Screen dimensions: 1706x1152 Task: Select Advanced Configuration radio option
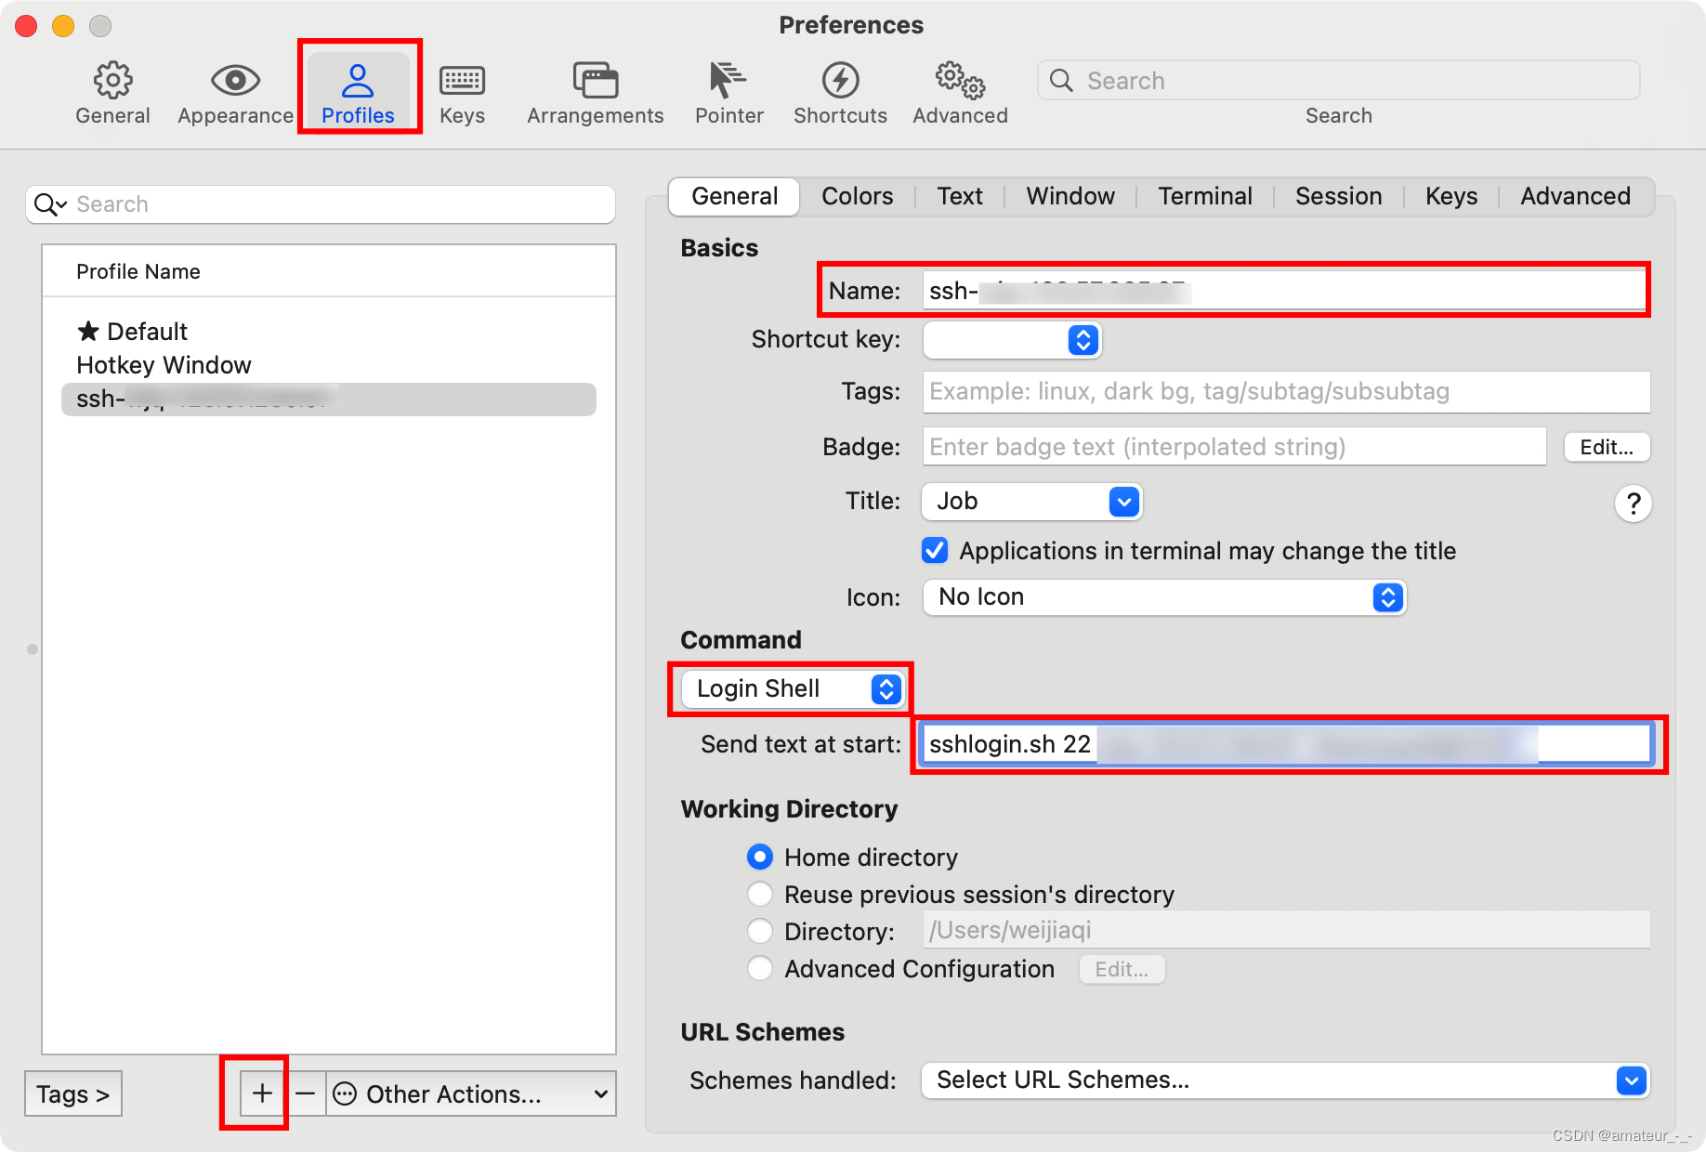pyautogui.click(x=760, y=968)
